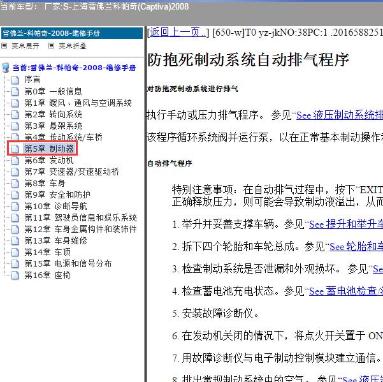Click the page icon beside 第3章 悬架系统

(x=15, y=126)
